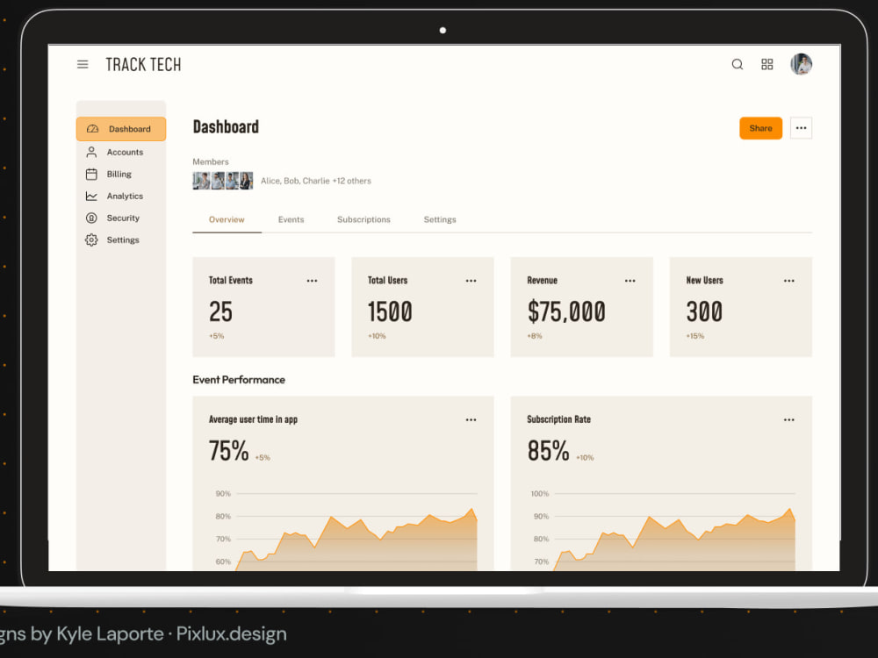Click the Analytics chart icon
This screenshot has width=878, height=658.
click(91, 196)
